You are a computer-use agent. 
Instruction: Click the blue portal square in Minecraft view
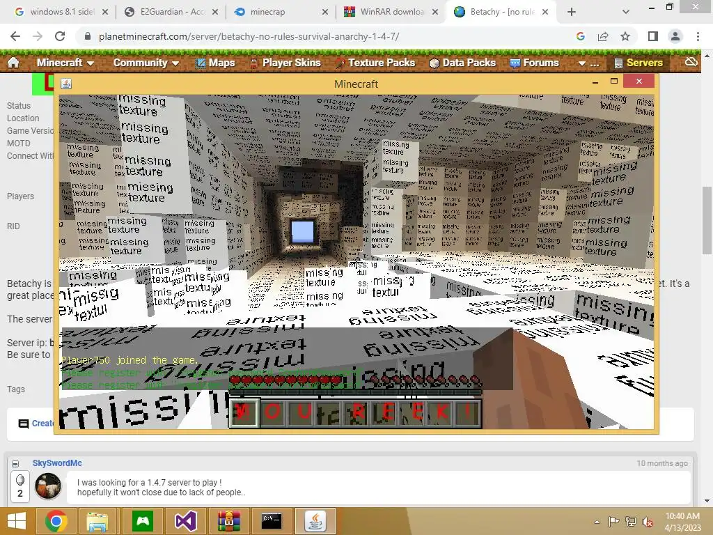(302, 231)
